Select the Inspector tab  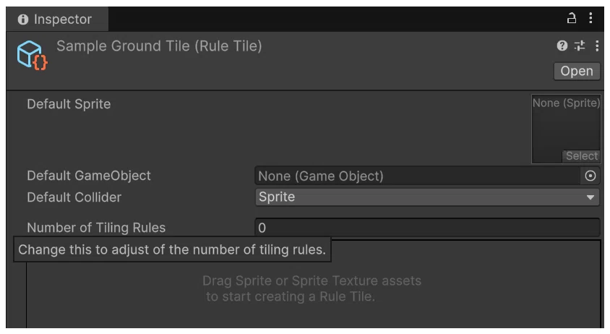point(57,19)
